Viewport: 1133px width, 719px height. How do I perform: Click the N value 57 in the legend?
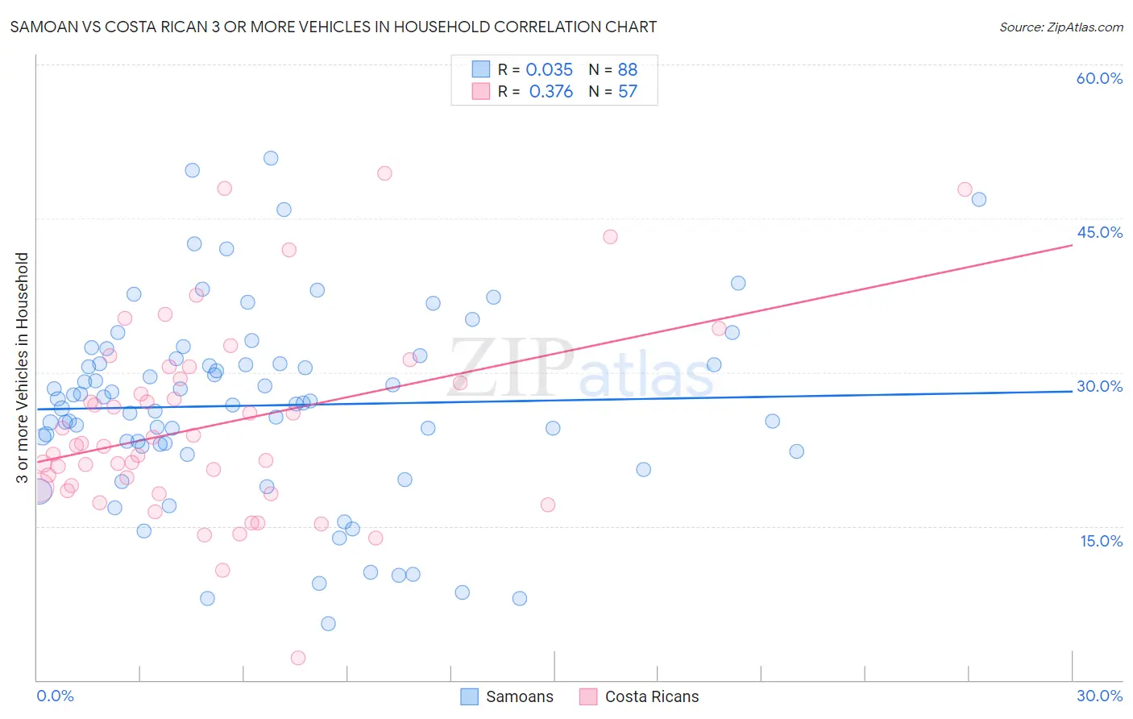click(628, 91)
